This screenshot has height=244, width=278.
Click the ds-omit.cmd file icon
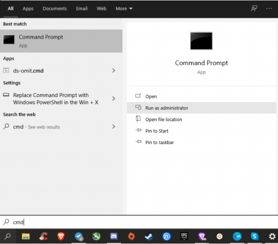pos(6,70)
